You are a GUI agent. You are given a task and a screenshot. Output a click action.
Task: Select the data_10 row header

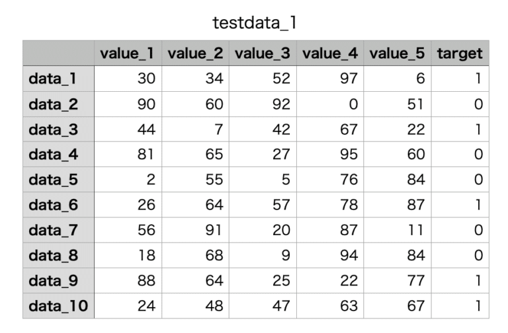pyautogui.click(x=58, y=306)
